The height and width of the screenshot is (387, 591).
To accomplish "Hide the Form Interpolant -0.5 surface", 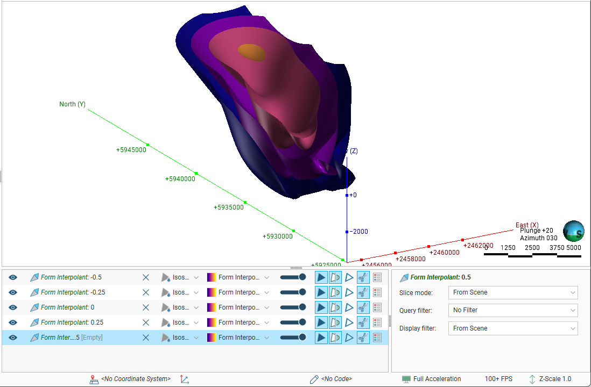I will coord(13,277).
